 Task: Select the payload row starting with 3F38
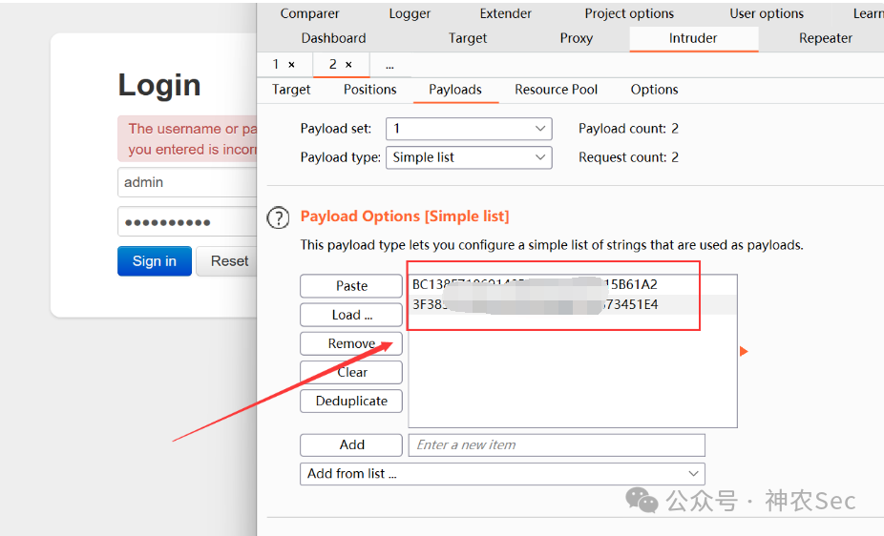coord(572,304)
